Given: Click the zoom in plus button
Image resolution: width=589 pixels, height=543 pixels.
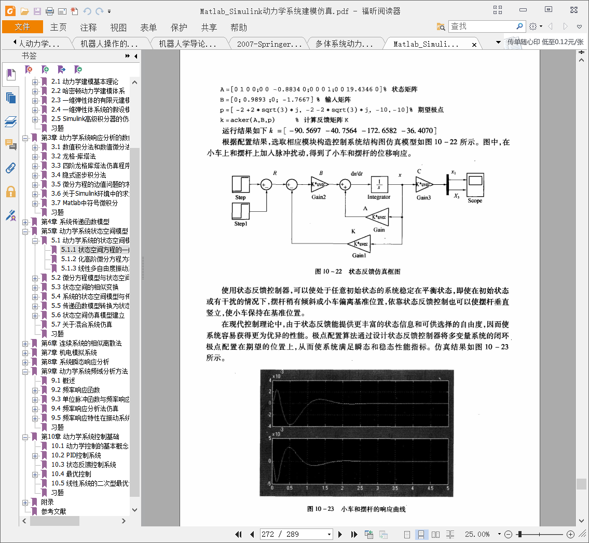Looking at the screenshot, I should coord(570,534).
